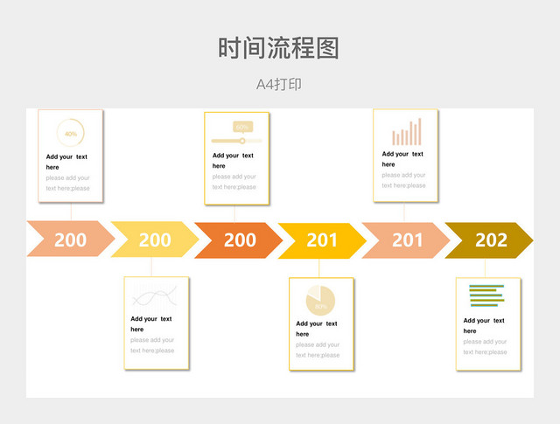Viewport: 560px width, 424px height.
Task: Click the subtitle A4打印
Action: [x=279, y=85]
